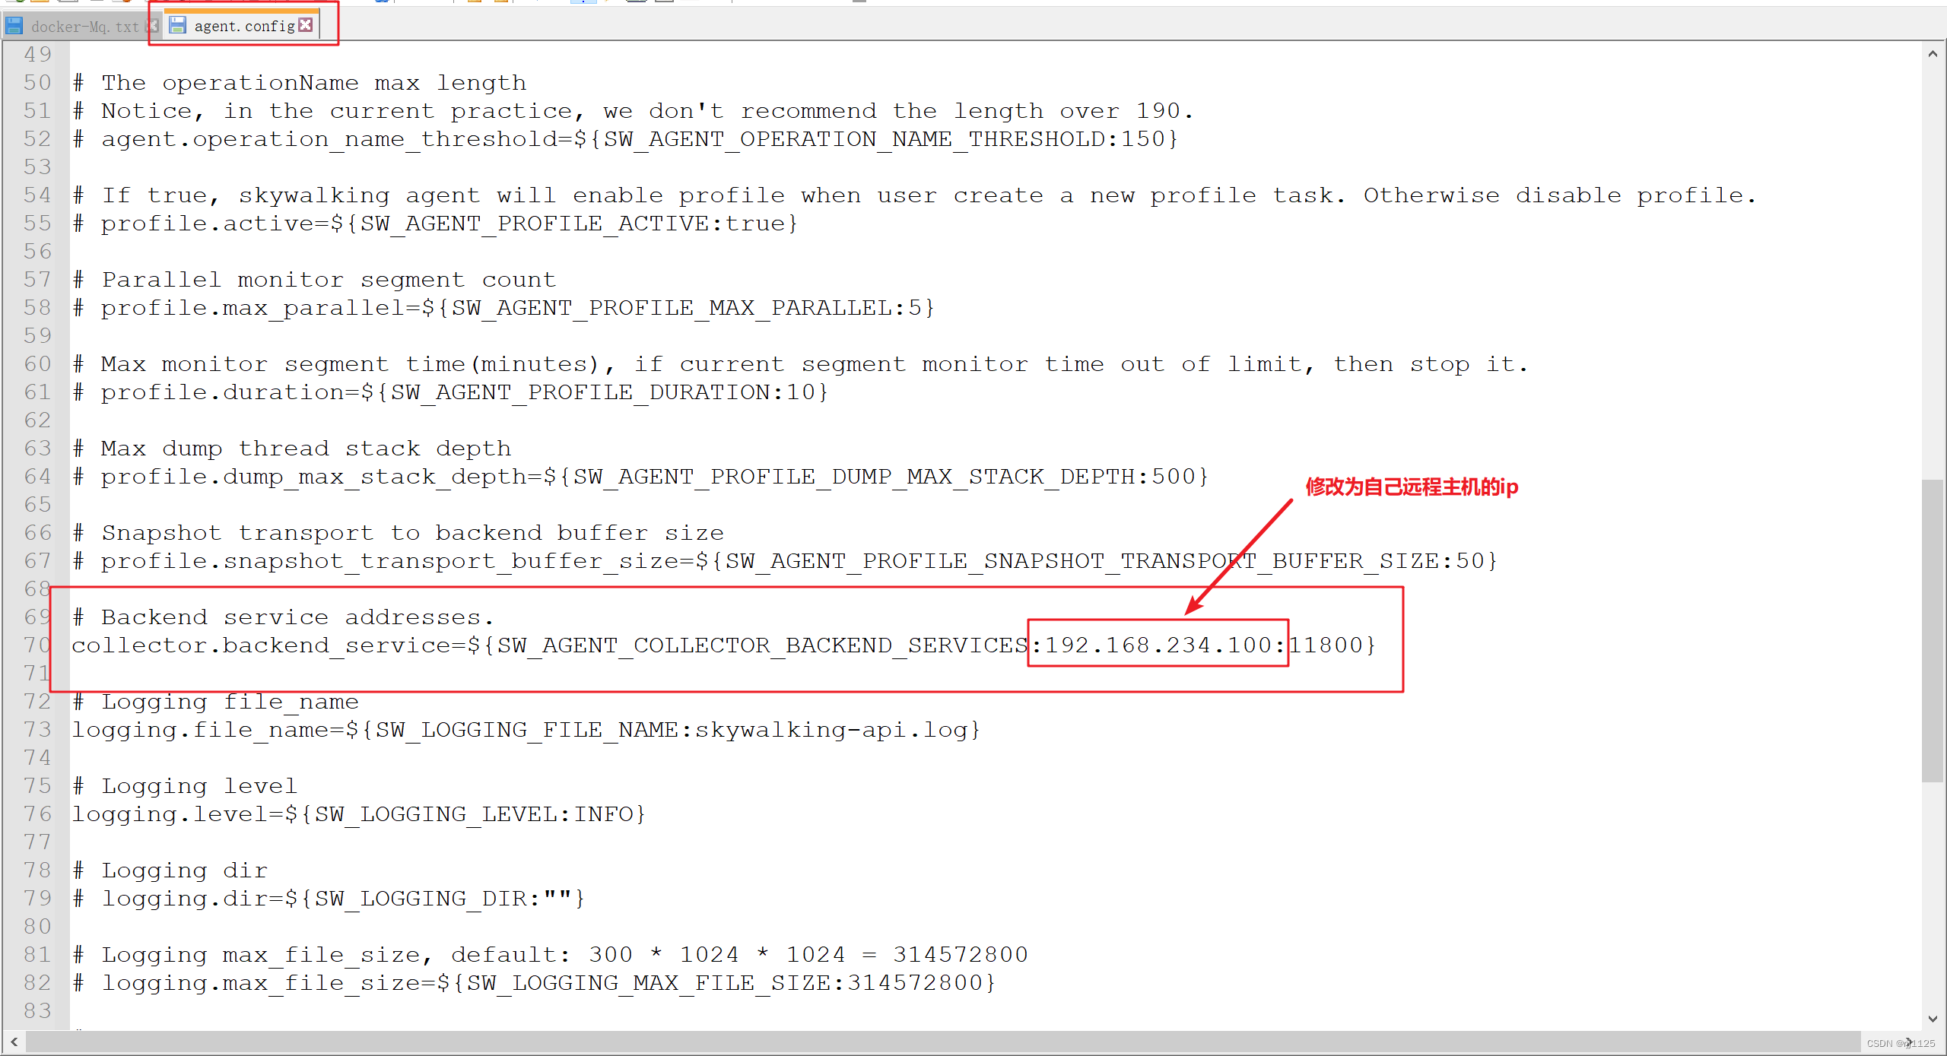Click the horizontal scrollbar right arrow
The image size is (1947, 1056).
click(x=1909, y=1042)
